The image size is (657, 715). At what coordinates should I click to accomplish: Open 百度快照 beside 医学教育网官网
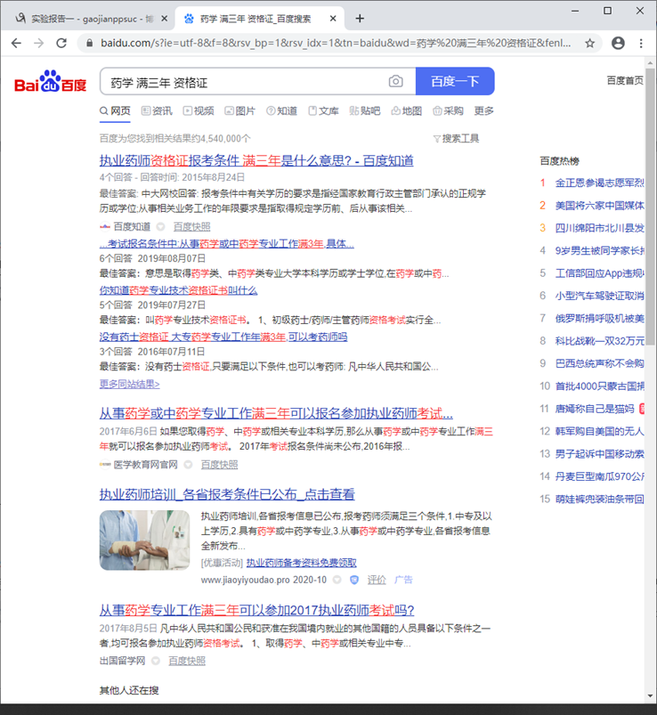pos(219,464)
